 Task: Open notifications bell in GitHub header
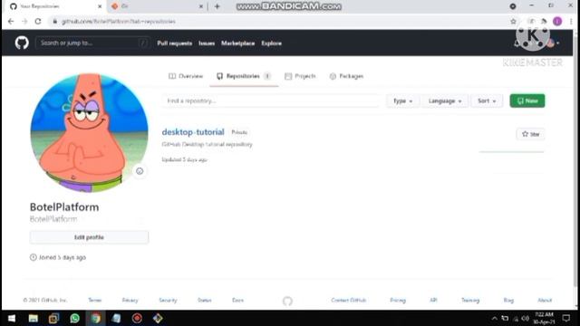point(517,43)
